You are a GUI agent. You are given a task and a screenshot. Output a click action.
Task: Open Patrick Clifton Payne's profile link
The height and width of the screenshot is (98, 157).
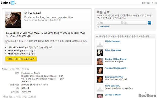click(x=116, y=59)
